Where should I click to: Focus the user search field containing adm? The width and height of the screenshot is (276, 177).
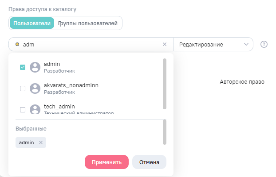[x=89, y=44]
